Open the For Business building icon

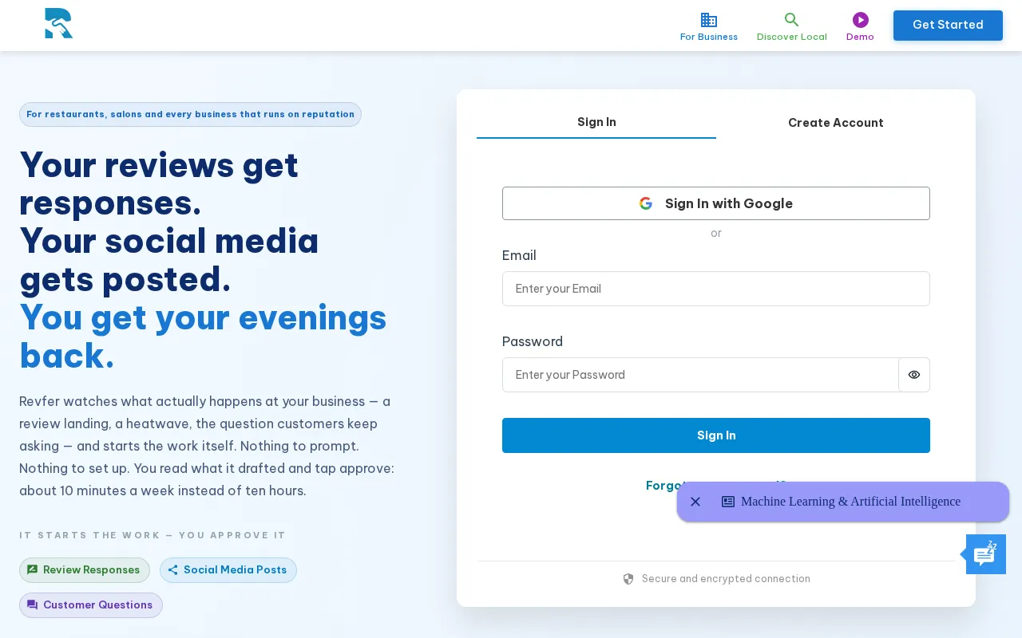click(708, 20)
